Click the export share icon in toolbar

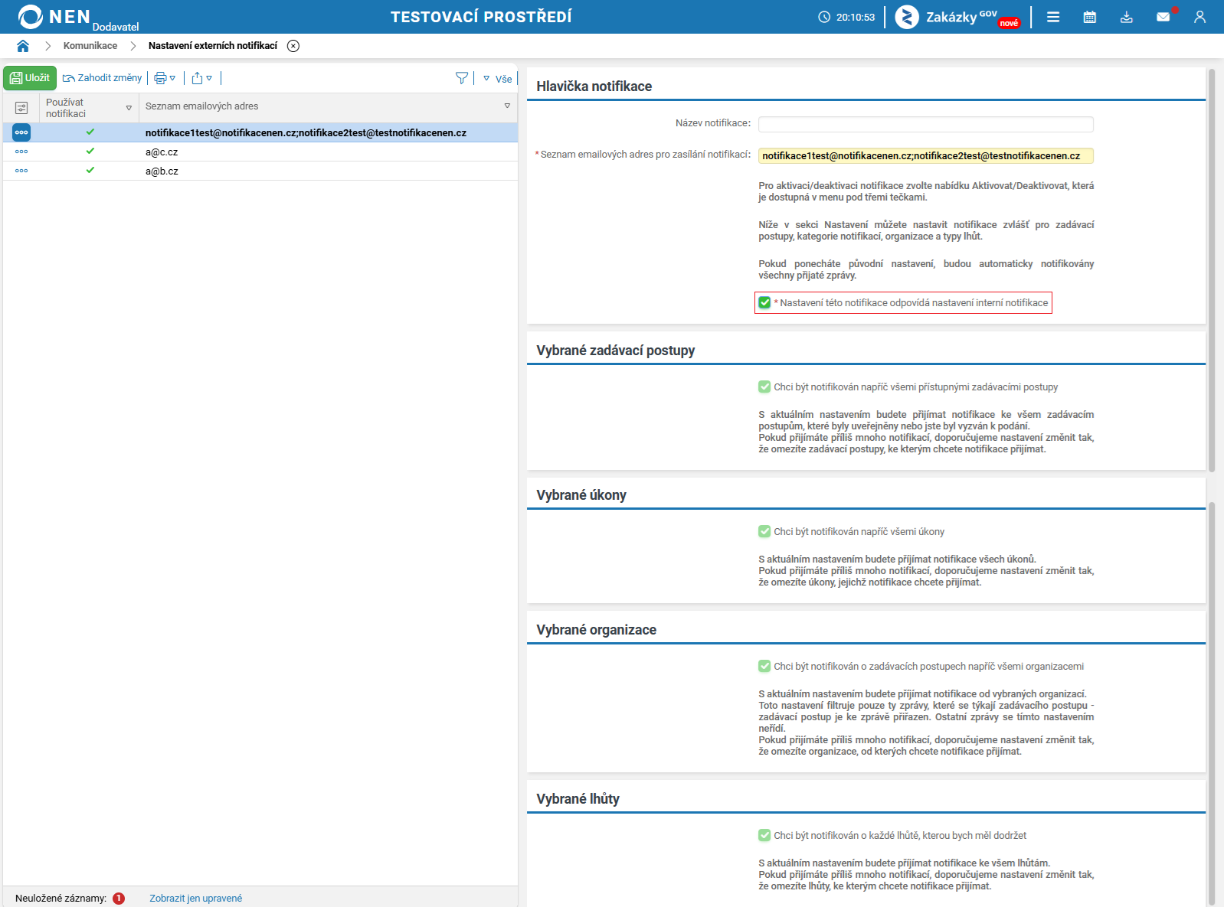pos(197,78)
